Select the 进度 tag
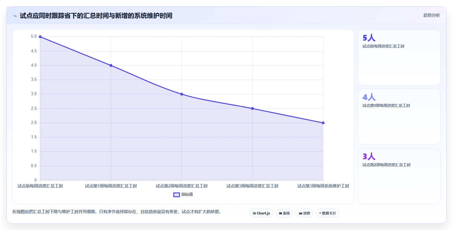 pyautogui.click(x=304, y=213)
